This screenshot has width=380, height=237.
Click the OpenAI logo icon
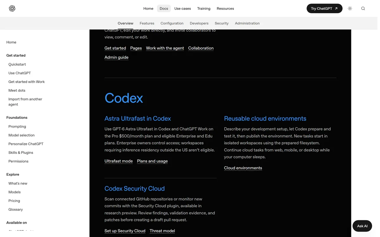coord(12,9)
